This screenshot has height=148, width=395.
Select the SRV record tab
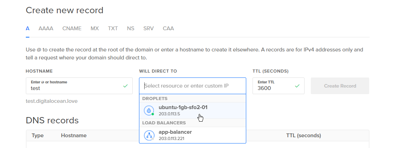[148, 28]
